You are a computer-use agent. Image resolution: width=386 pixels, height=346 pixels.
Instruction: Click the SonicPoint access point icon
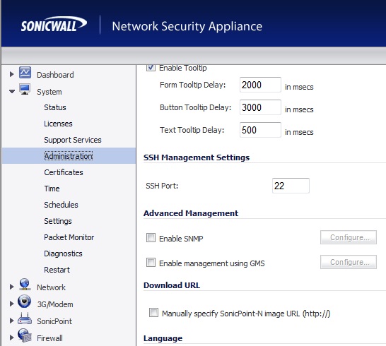25,318
